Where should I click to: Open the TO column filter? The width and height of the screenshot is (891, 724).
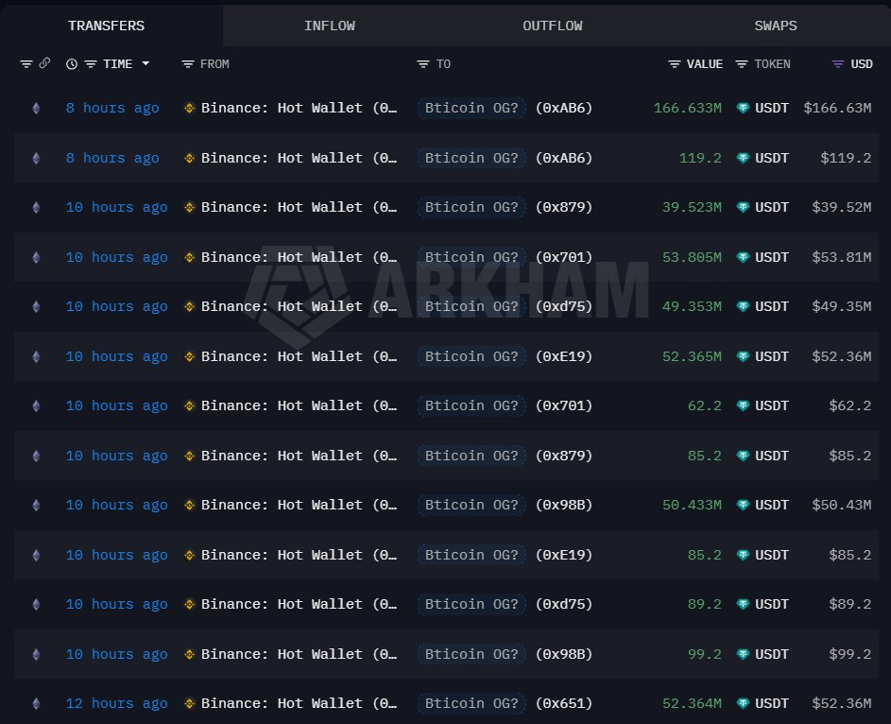422,64
